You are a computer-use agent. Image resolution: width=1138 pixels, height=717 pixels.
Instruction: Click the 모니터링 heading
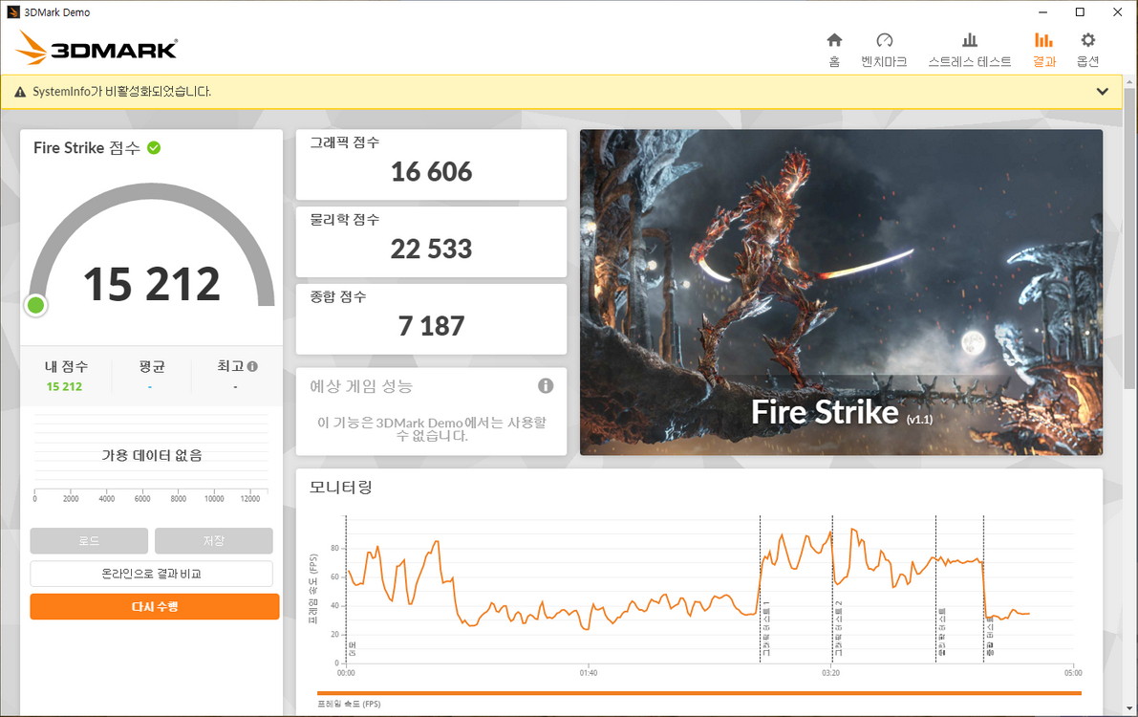(x=341, y=487)
